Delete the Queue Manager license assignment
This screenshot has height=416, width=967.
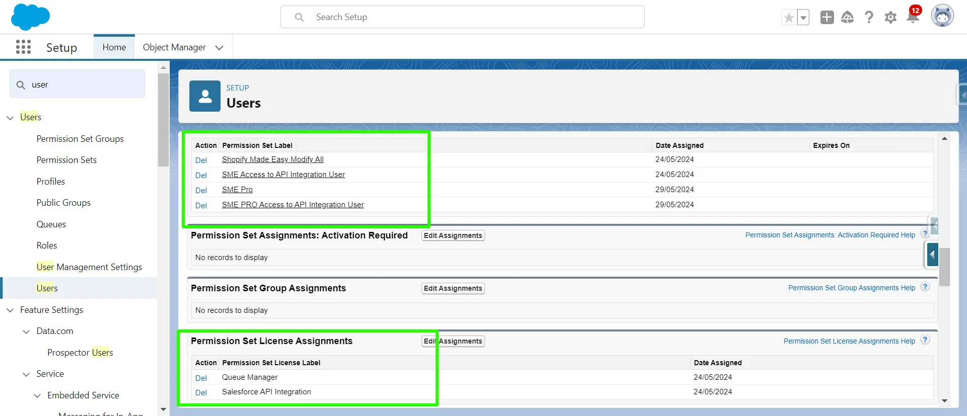(201, 378)
